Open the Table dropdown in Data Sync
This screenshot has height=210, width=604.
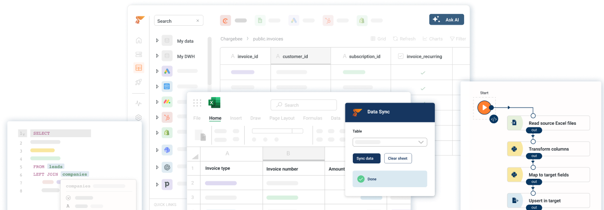tap(390, 142)
